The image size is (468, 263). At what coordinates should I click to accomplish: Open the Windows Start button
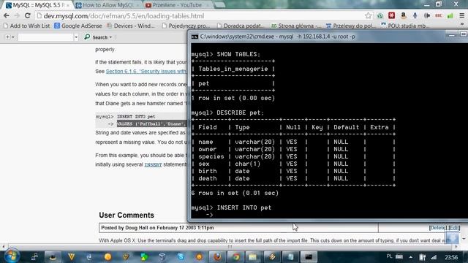[x=12, y=256]
